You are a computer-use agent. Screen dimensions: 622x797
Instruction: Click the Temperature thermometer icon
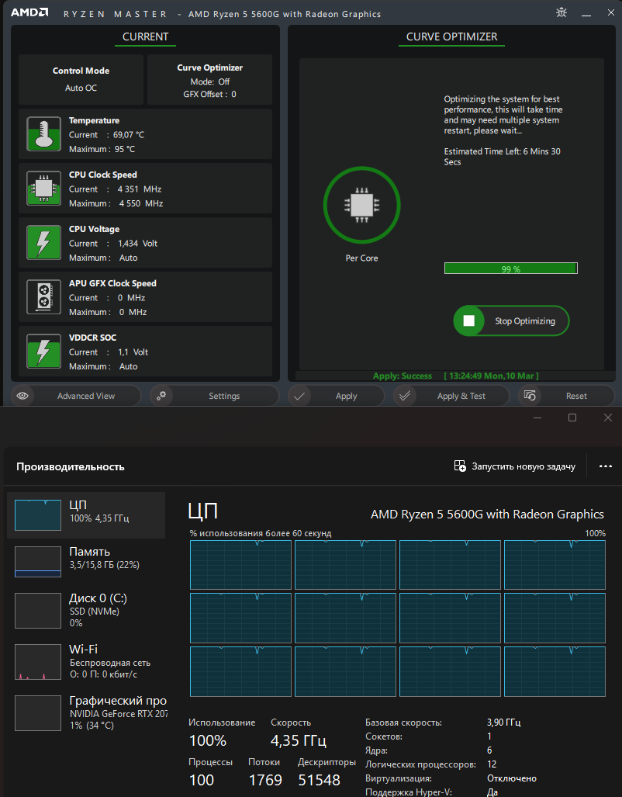43,133
